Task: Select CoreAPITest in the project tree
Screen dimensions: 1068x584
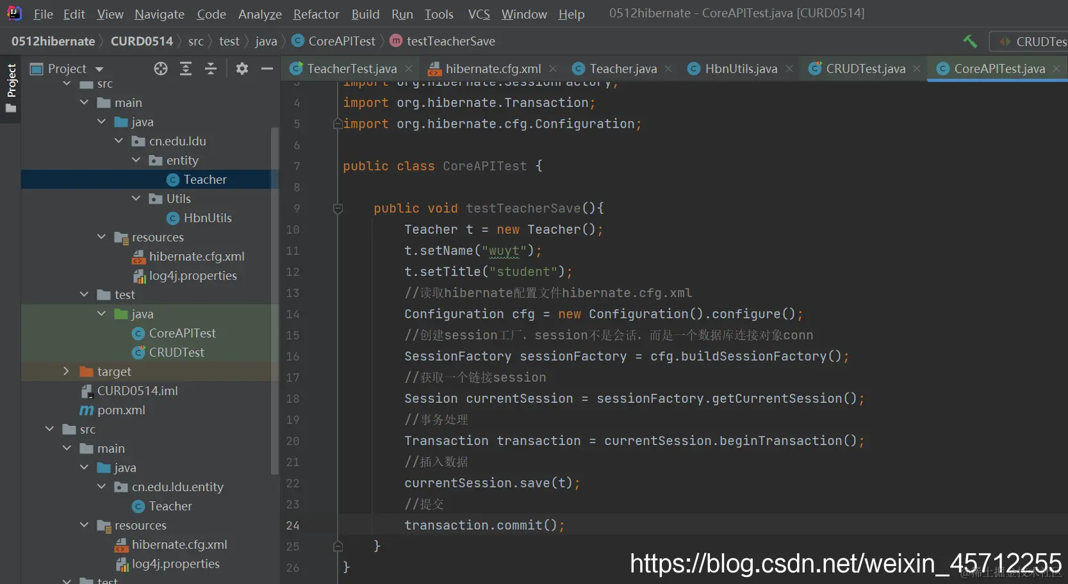Action: click(x=182, y=333)
